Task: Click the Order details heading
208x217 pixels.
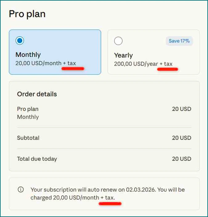Action: [x=37, y=94]
